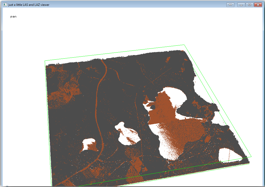Click the right corner of the green bounding box

(x=251, y=156)
